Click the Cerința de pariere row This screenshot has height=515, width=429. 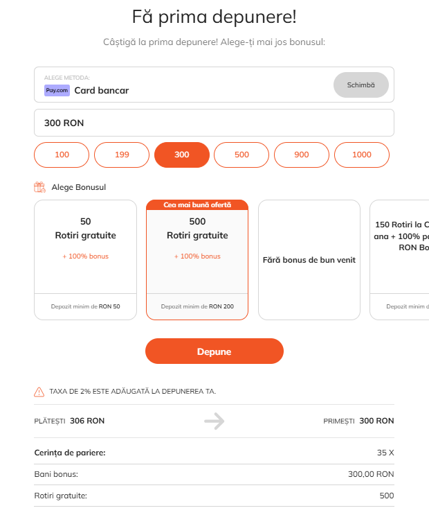[214, 453]
